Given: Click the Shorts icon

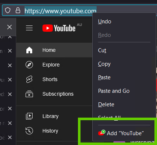Looking at the screenshot, I should pyautogui.click(x=29, y=79).
